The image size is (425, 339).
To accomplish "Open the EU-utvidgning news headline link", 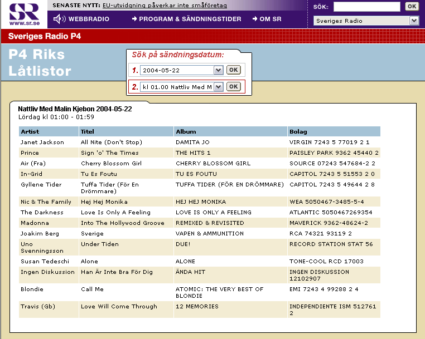I will pyautogui.click(x=165, y=6).
